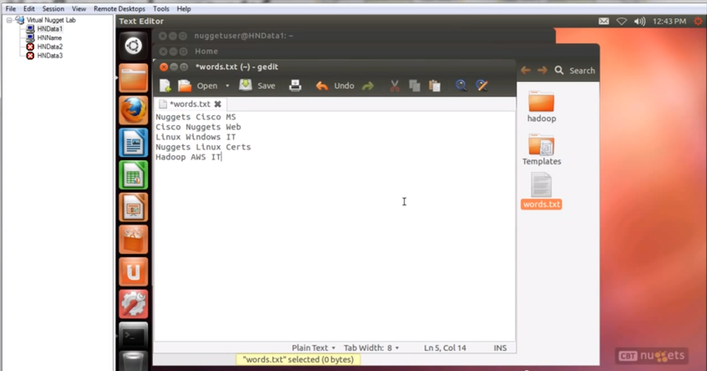The image size is (707, 371).
Task: Open Ubuntu Software Center from the launcher
Action: tap(133, 239)
